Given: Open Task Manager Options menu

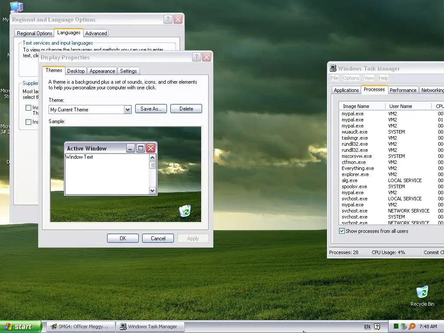Looking at the screenshot, I should pos(351,78).
